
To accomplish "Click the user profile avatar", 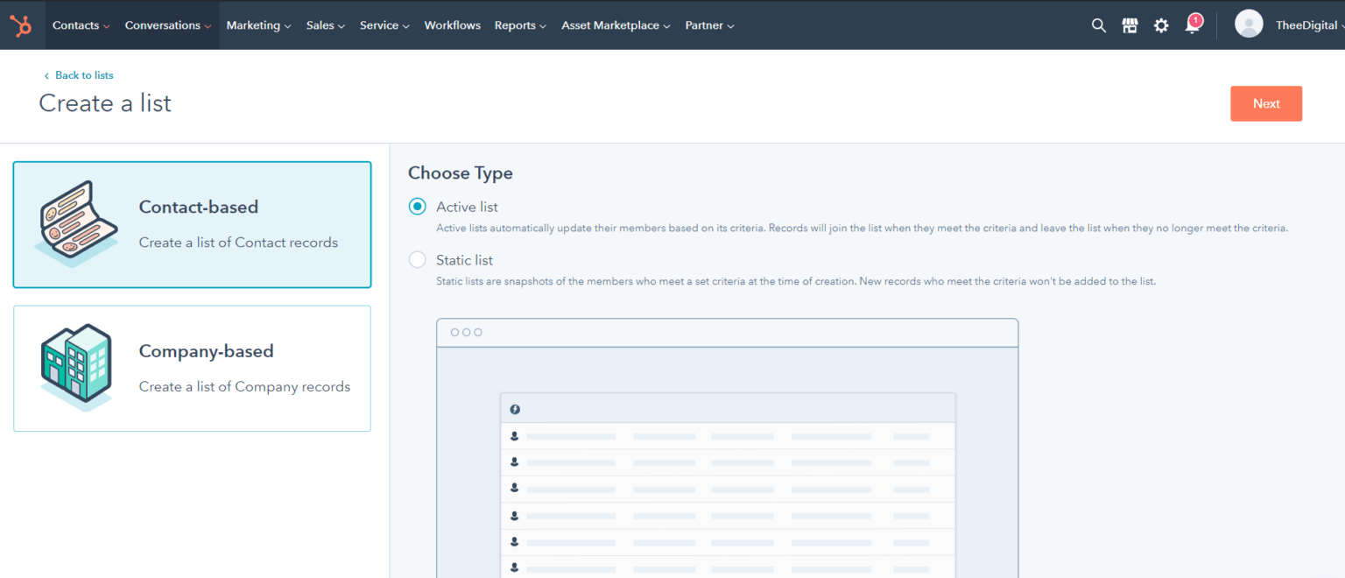I will coord(1249,24).
